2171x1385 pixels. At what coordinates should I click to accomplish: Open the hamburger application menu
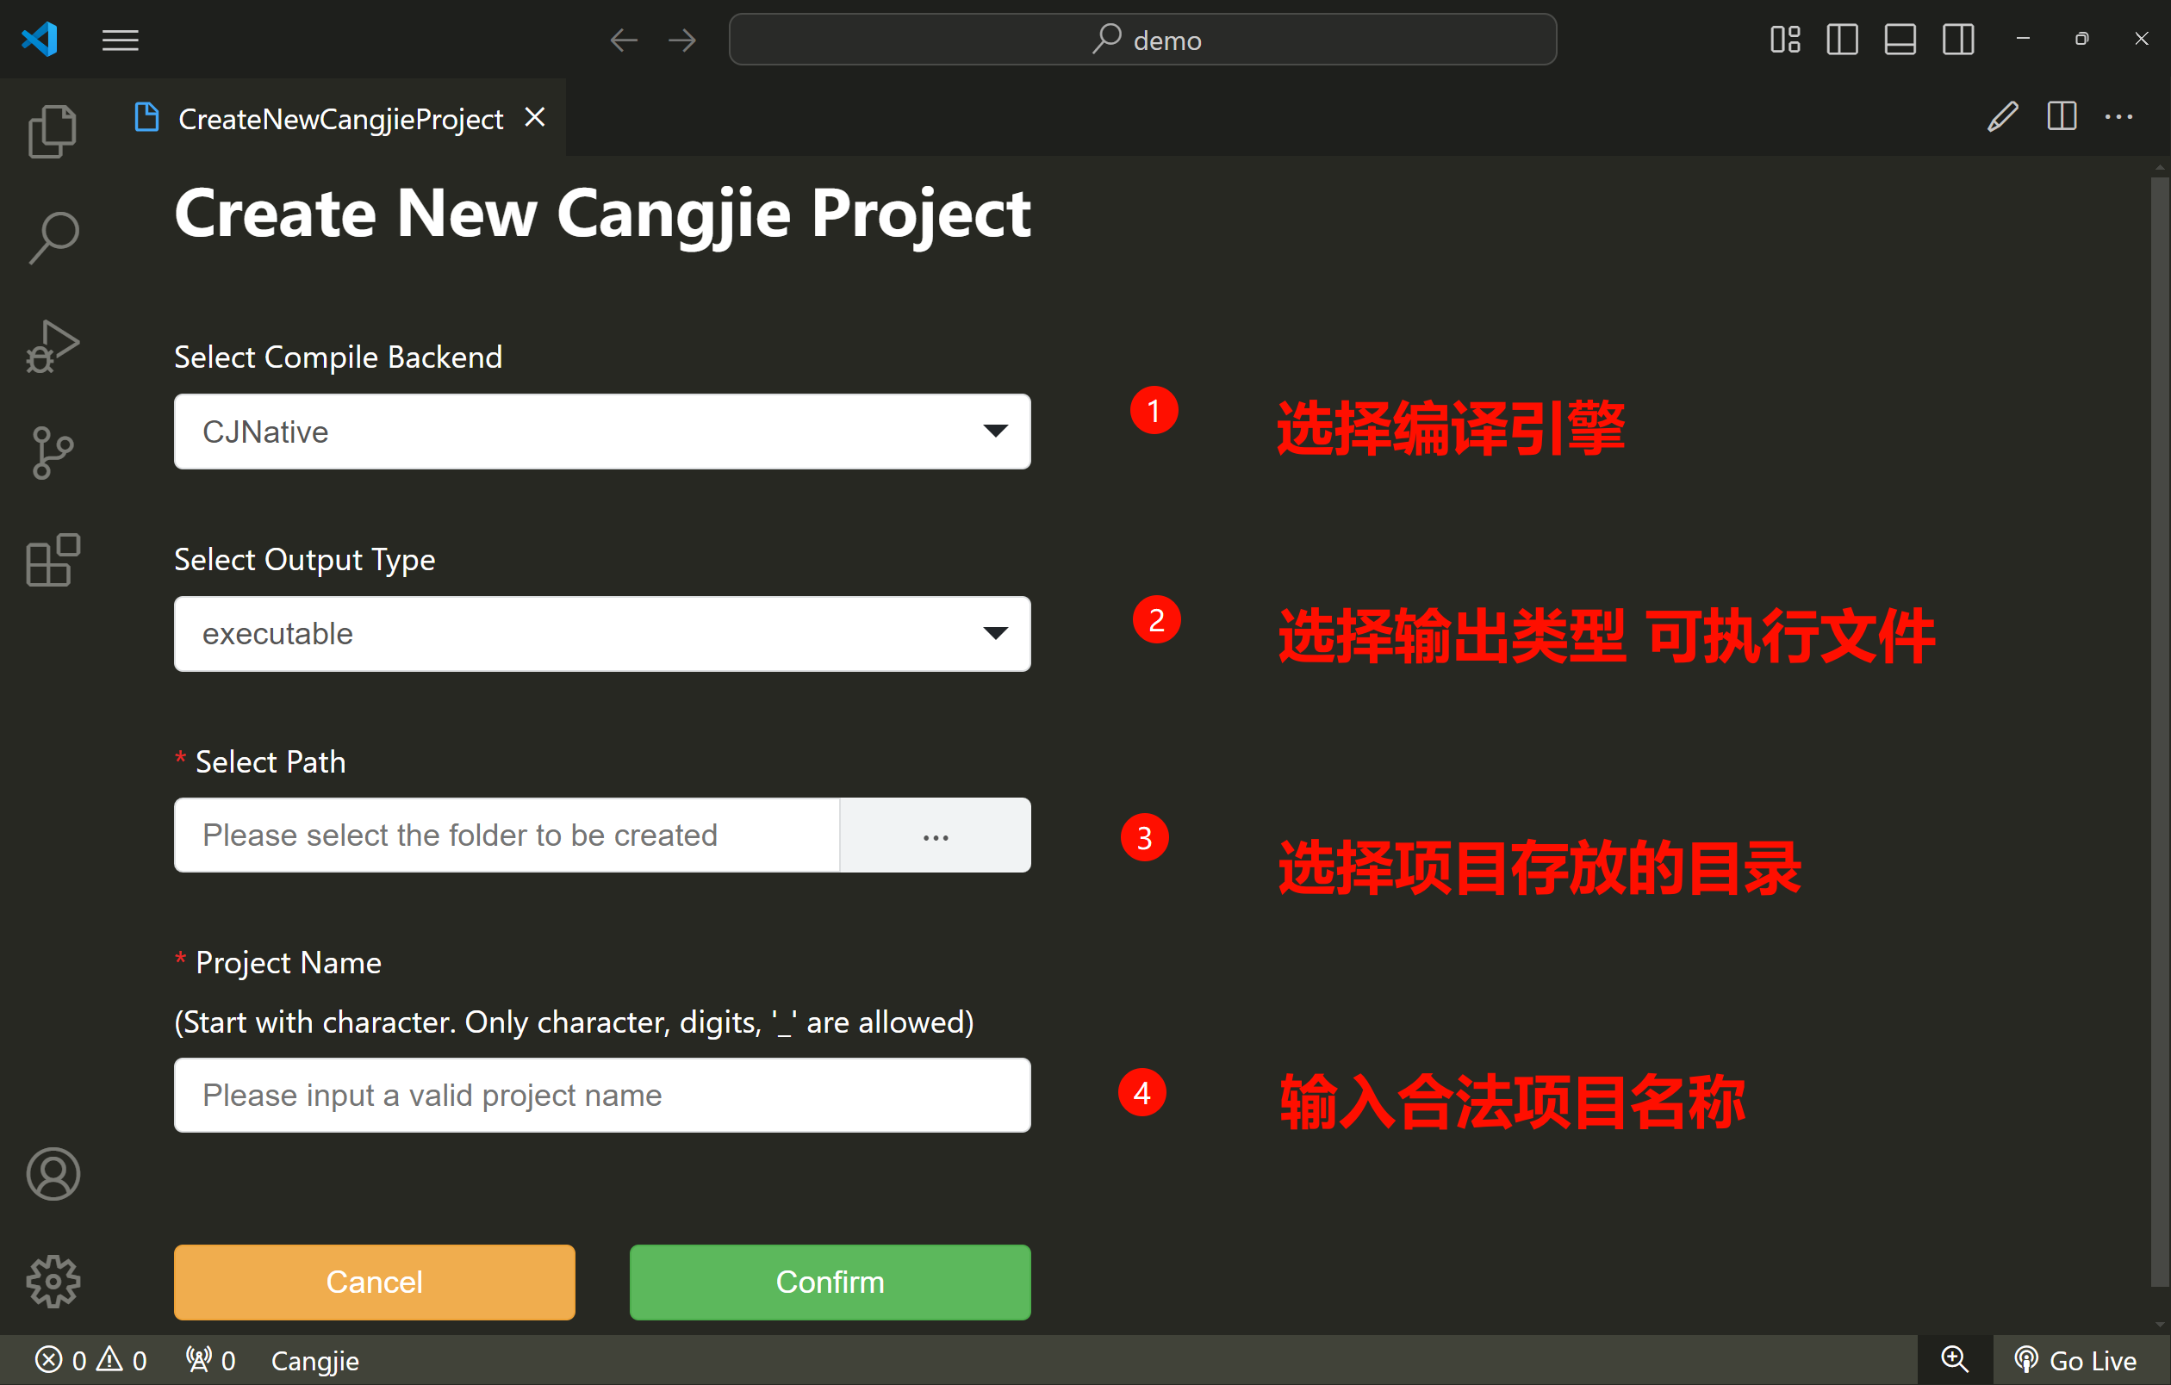[x=120, y=40]
